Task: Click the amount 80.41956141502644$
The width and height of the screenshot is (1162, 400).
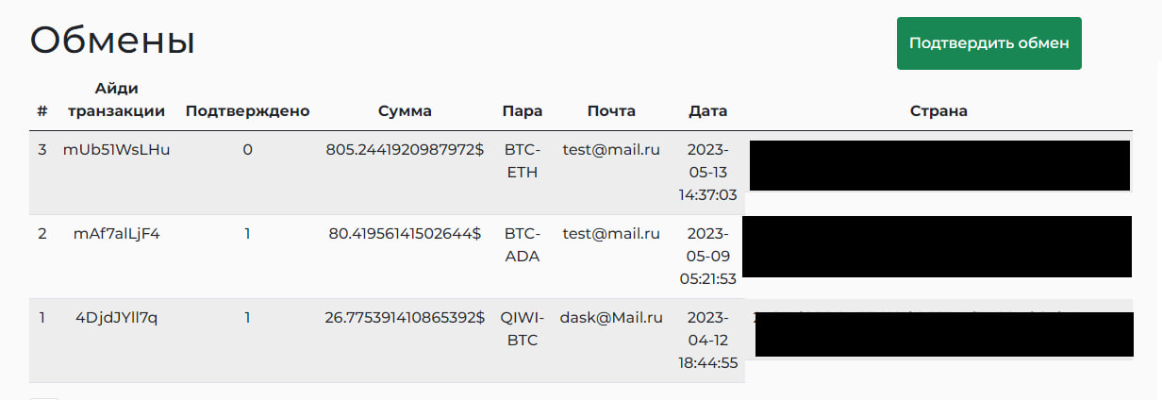Action: (x=405, y=234)
